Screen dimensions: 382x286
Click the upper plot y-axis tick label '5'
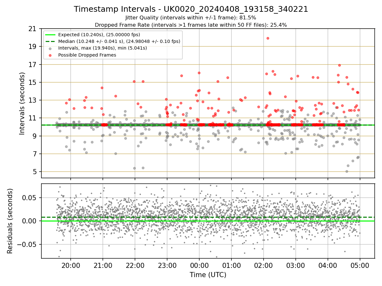click(x=34, y=172)
